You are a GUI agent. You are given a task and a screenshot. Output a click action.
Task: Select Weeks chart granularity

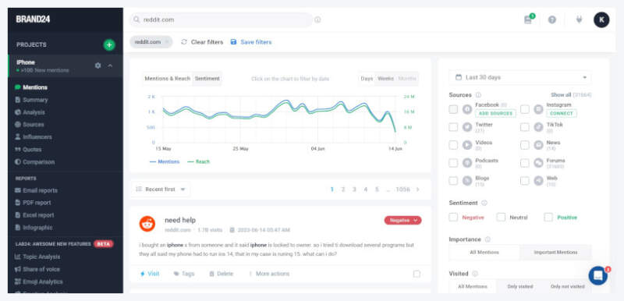pyautogui.click(x=385, y=78)
